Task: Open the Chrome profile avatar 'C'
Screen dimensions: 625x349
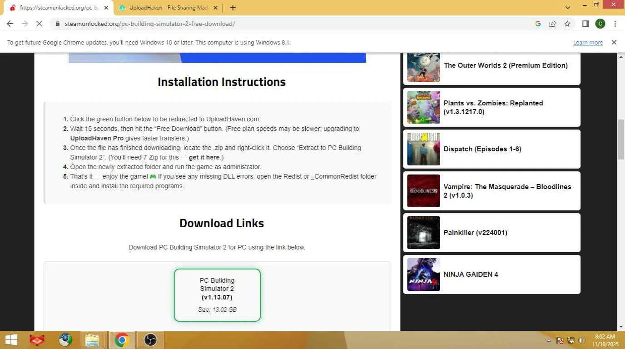Action: click(600, 24)
